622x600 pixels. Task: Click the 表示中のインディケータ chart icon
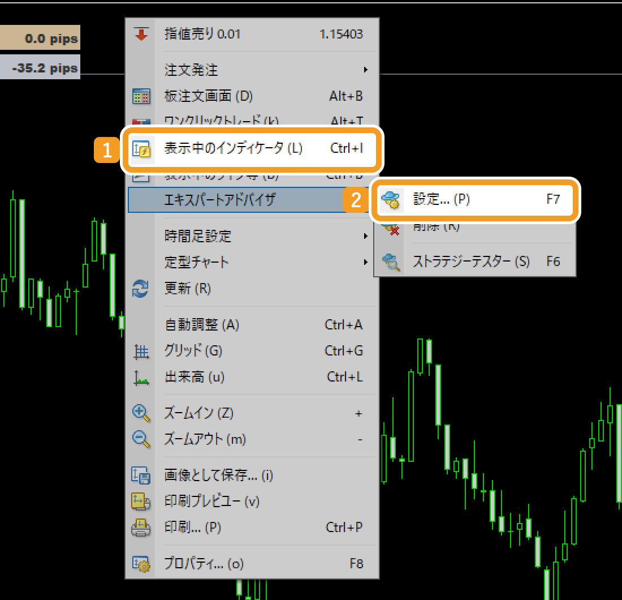point(141,148)
